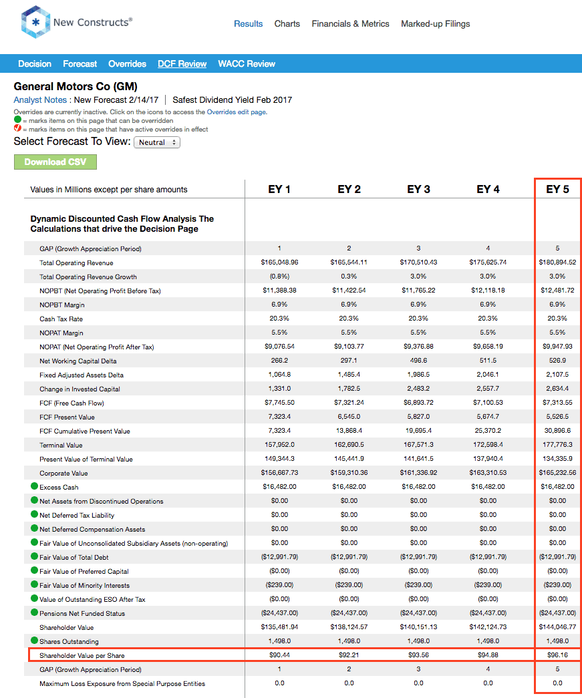Viewport: 582px width, 698px height.
Task: Click EY 1 Terminal Value 157,952.0
Action: tap(279, 445)
